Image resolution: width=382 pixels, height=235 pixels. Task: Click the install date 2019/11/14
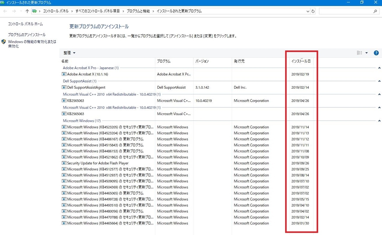(300, 127)
